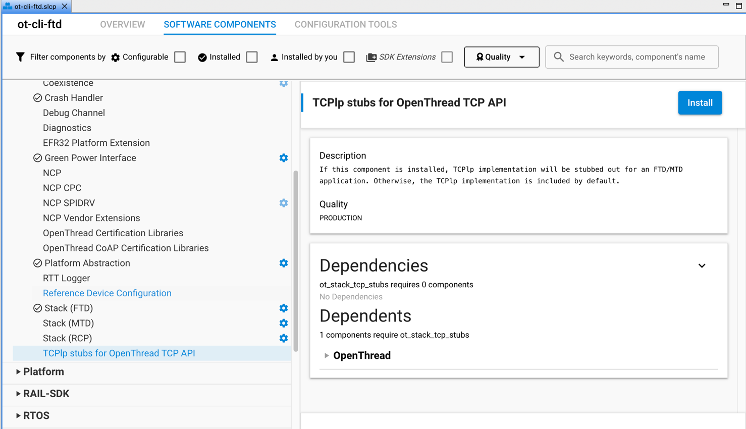Screen dimensions: 746x429
Task: Click the Stack (MTD) gear icon
Action: click(x=283, y=323)
